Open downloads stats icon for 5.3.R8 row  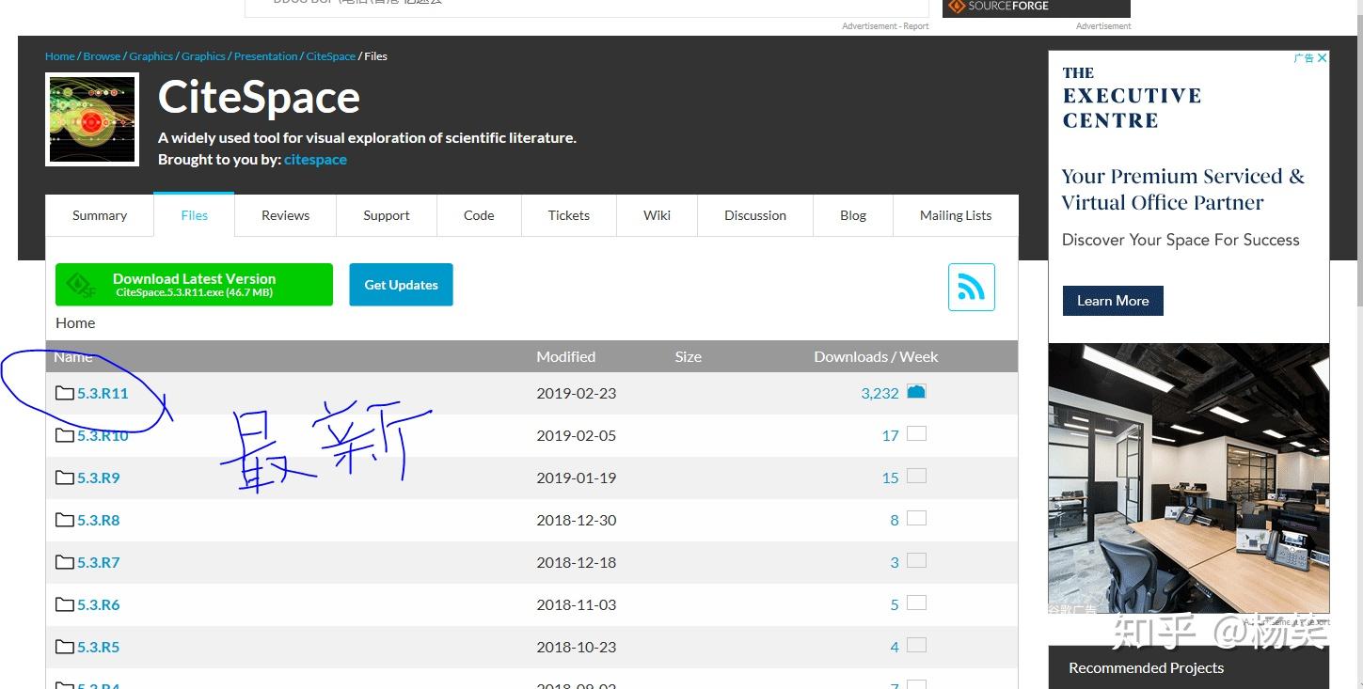pos(916,518)
